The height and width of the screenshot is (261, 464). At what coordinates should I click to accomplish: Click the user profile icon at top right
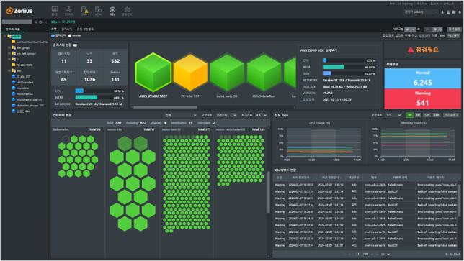442,12
